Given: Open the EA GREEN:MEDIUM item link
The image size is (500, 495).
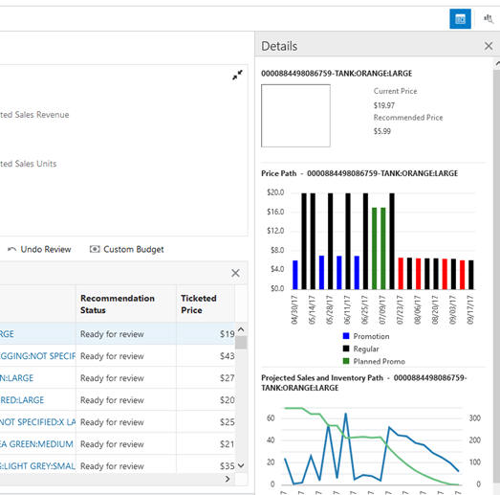Looking at the screenshot, I should tap(36, 444).
